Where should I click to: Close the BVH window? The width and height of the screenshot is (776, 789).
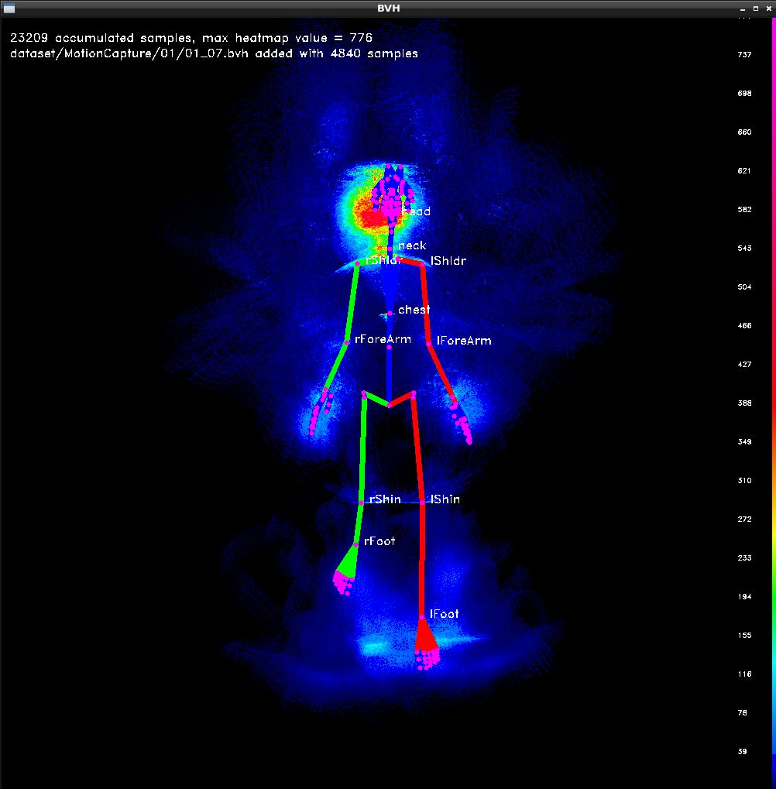click(x=768, y=8)
